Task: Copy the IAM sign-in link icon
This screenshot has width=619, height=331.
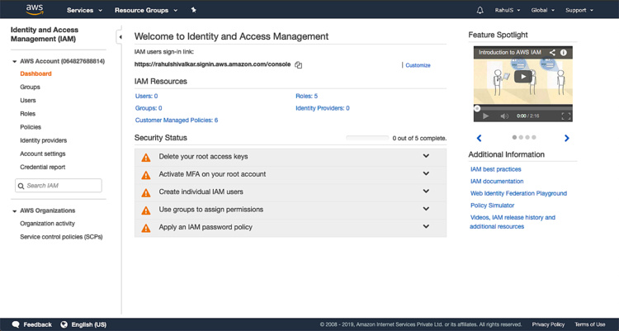Action: pos(299,65)
